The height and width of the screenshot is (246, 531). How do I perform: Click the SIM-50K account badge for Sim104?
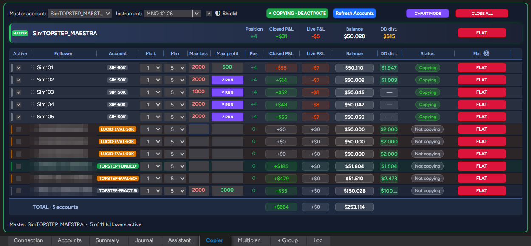(117, 105)
